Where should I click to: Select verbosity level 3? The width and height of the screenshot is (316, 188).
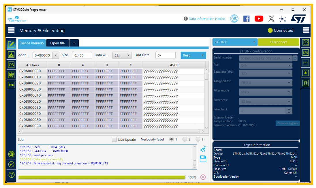point(198,139)
